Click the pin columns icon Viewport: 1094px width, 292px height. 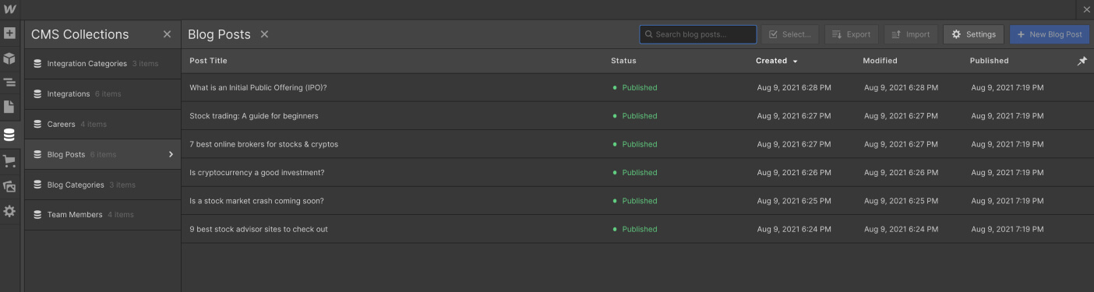click(1082, 61)
